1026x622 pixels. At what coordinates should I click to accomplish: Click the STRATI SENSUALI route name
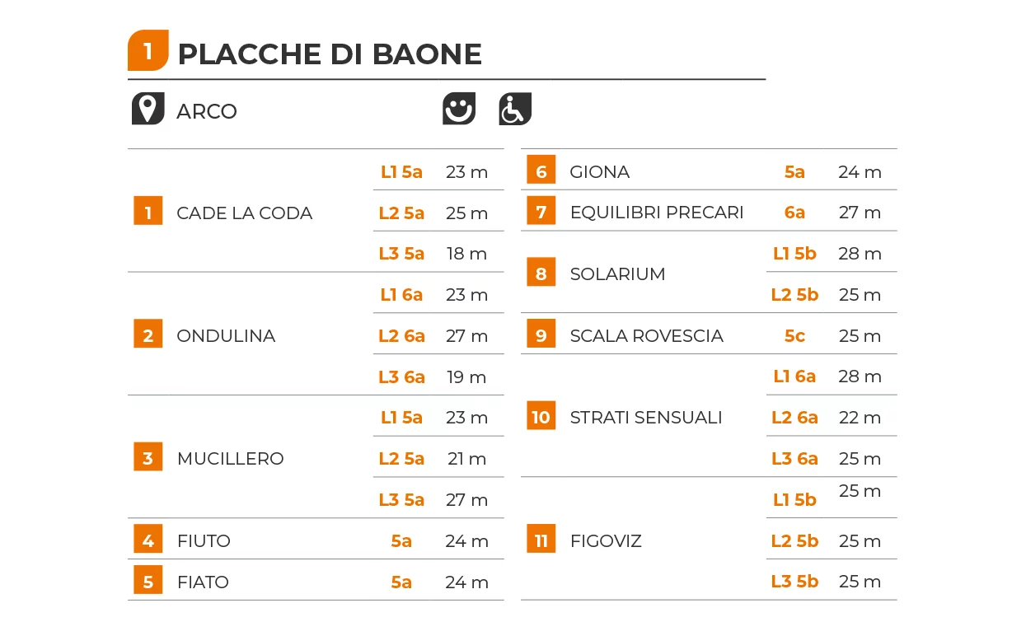point(646,418)
